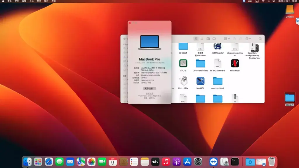Open Maps from the Dock
Viewport: 299px width, 168px height.
pos(81,162)
